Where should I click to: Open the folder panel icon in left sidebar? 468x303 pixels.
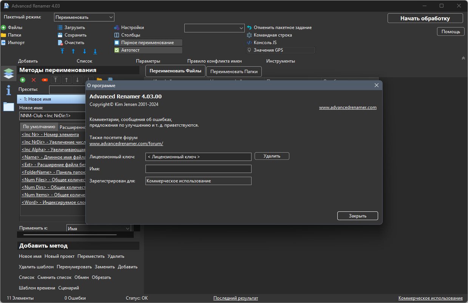click(x=8, y=107)
